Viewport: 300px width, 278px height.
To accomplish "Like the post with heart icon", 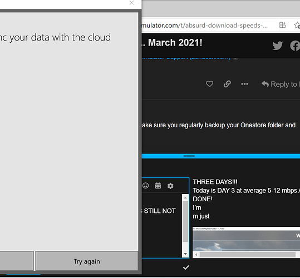I will (209, 84).
